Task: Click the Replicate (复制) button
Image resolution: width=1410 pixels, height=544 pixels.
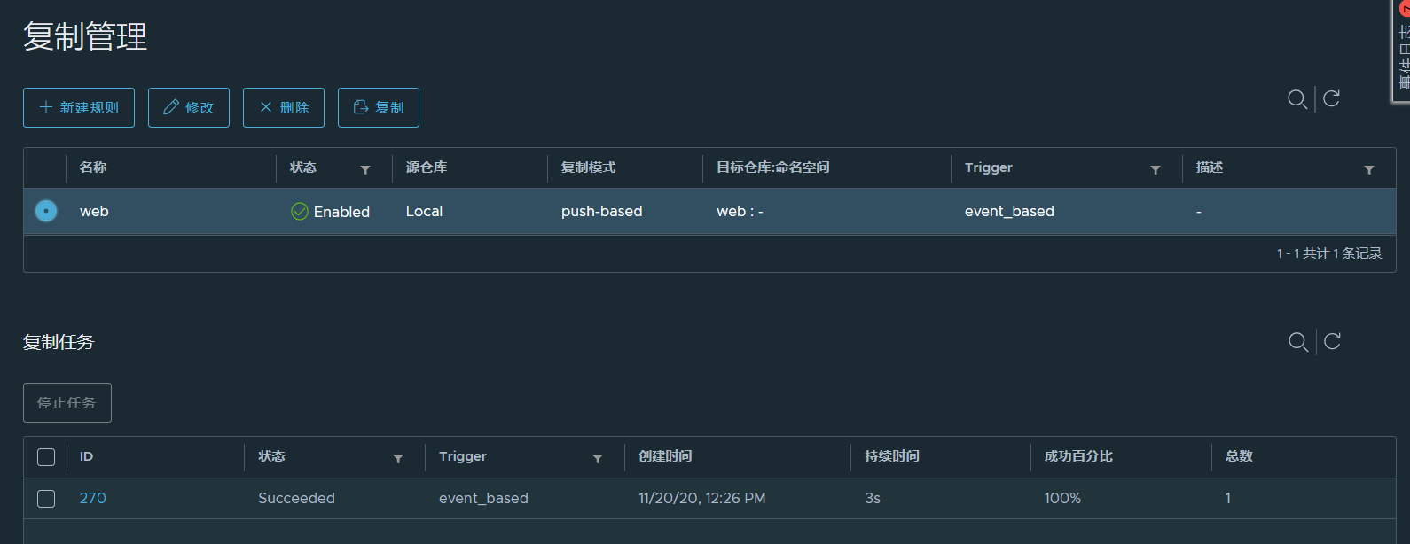Action: coord(379,107)
